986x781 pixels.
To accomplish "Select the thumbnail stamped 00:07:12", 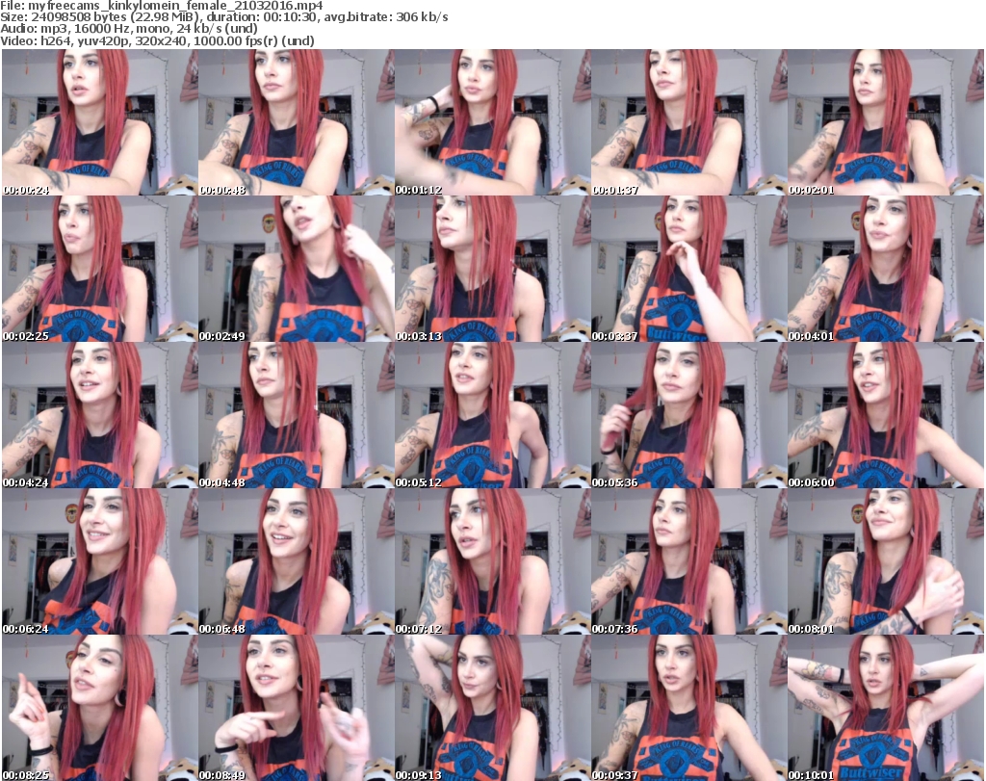I will pos(492,561).
